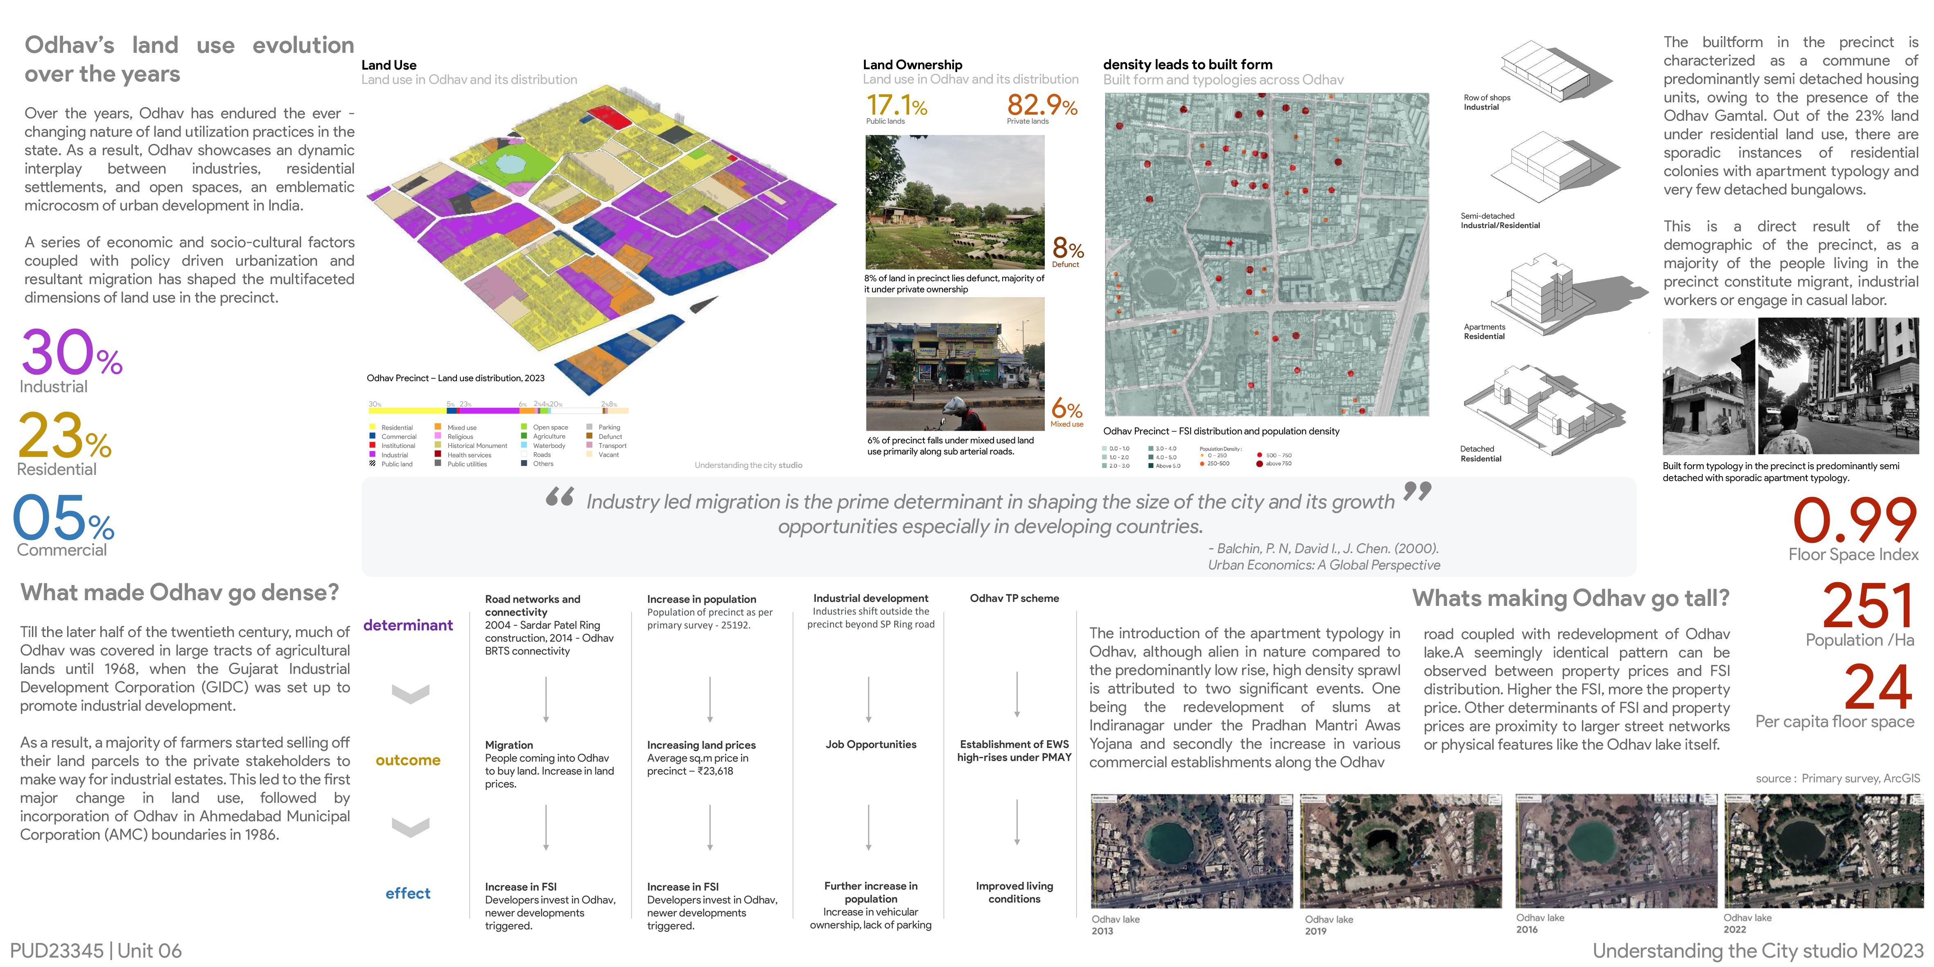Screen dimensions: 1934x967
Task: Click the red 'above 750' density dot
Action: click(1259, 464)
